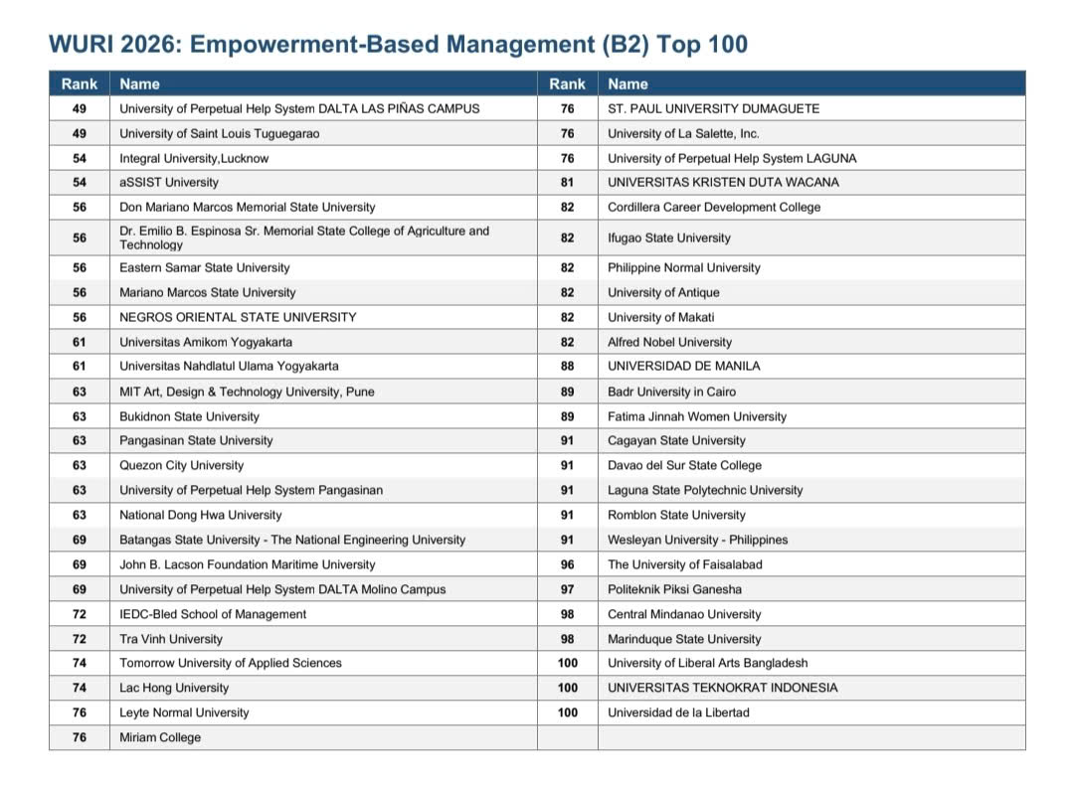
Task: Click Tra Vinh University
Action: click(x=171, y=639)
